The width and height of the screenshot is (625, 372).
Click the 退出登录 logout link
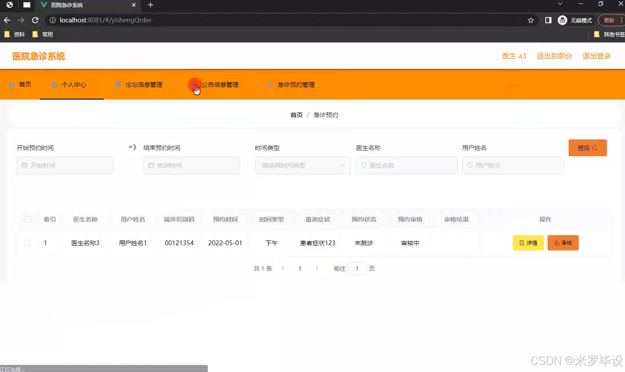click(596, 56)
